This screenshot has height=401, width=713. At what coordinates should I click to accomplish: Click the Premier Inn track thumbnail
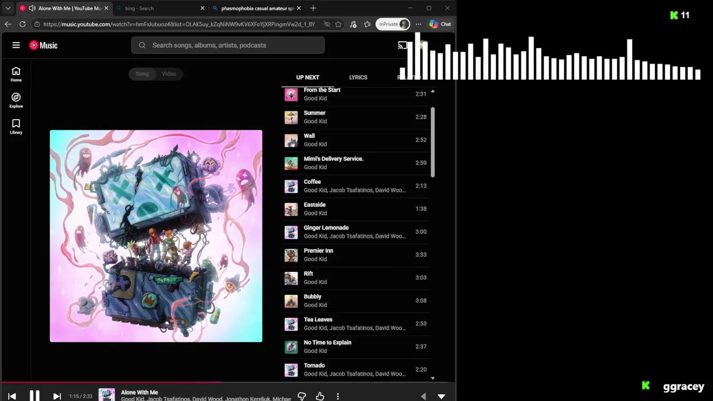291,255
